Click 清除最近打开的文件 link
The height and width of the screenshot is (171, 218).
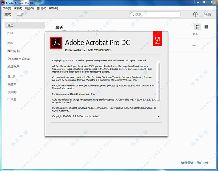pos(195,163)
